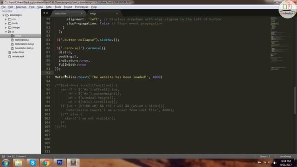Image resolution: width=297 pixels, height=167 pixels.
Task: Go to previous tab with left arrow
Action: point(44,13)
